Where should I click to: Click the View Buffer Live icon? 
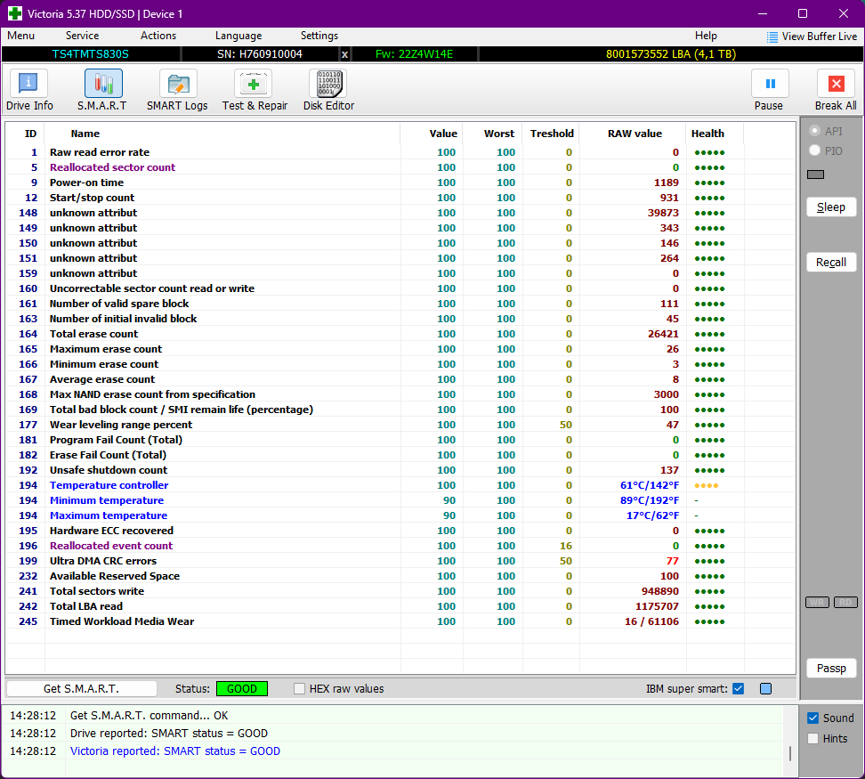click(x=772, y=37)
